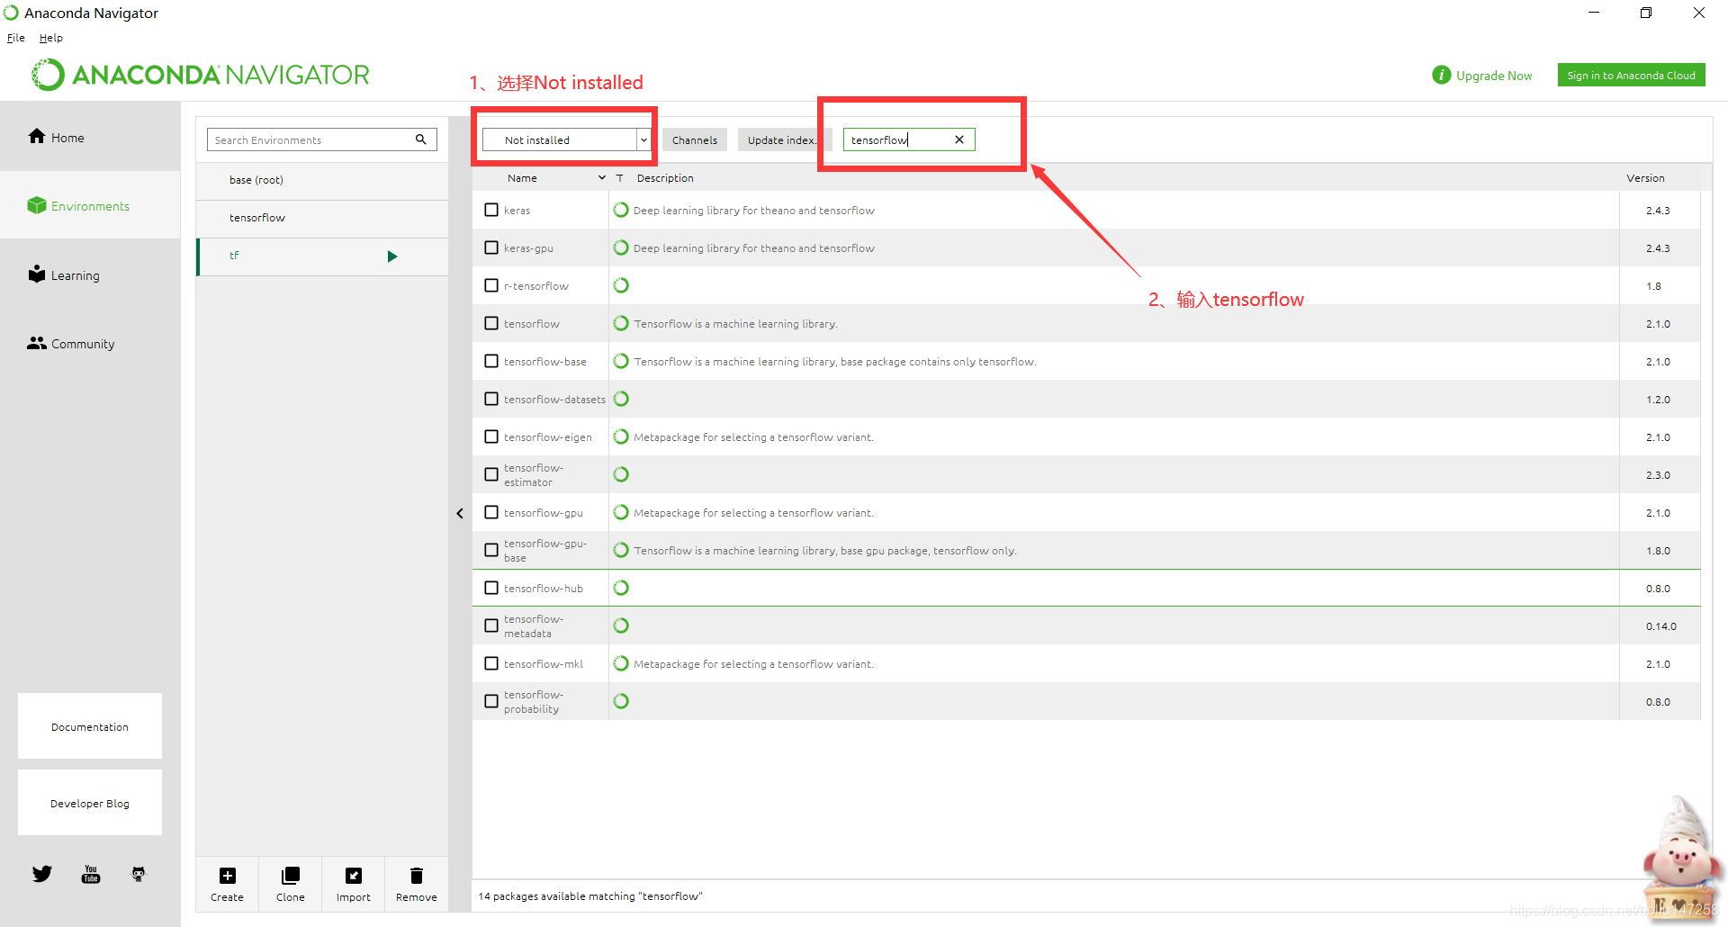
Task: Check the tensorflow-probability package checkbox
Action: (x=491, y=701)
